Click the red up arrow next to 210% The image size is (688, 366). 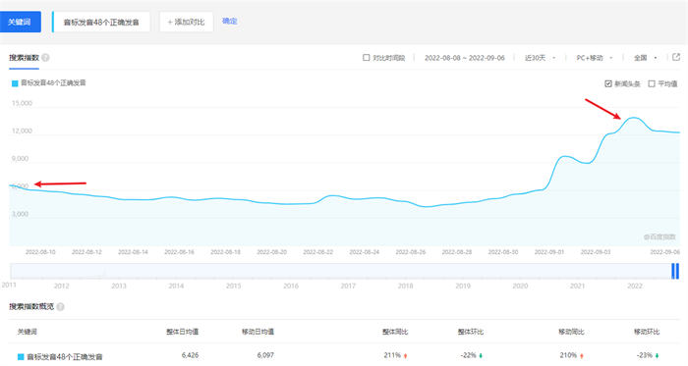(582, 355)
